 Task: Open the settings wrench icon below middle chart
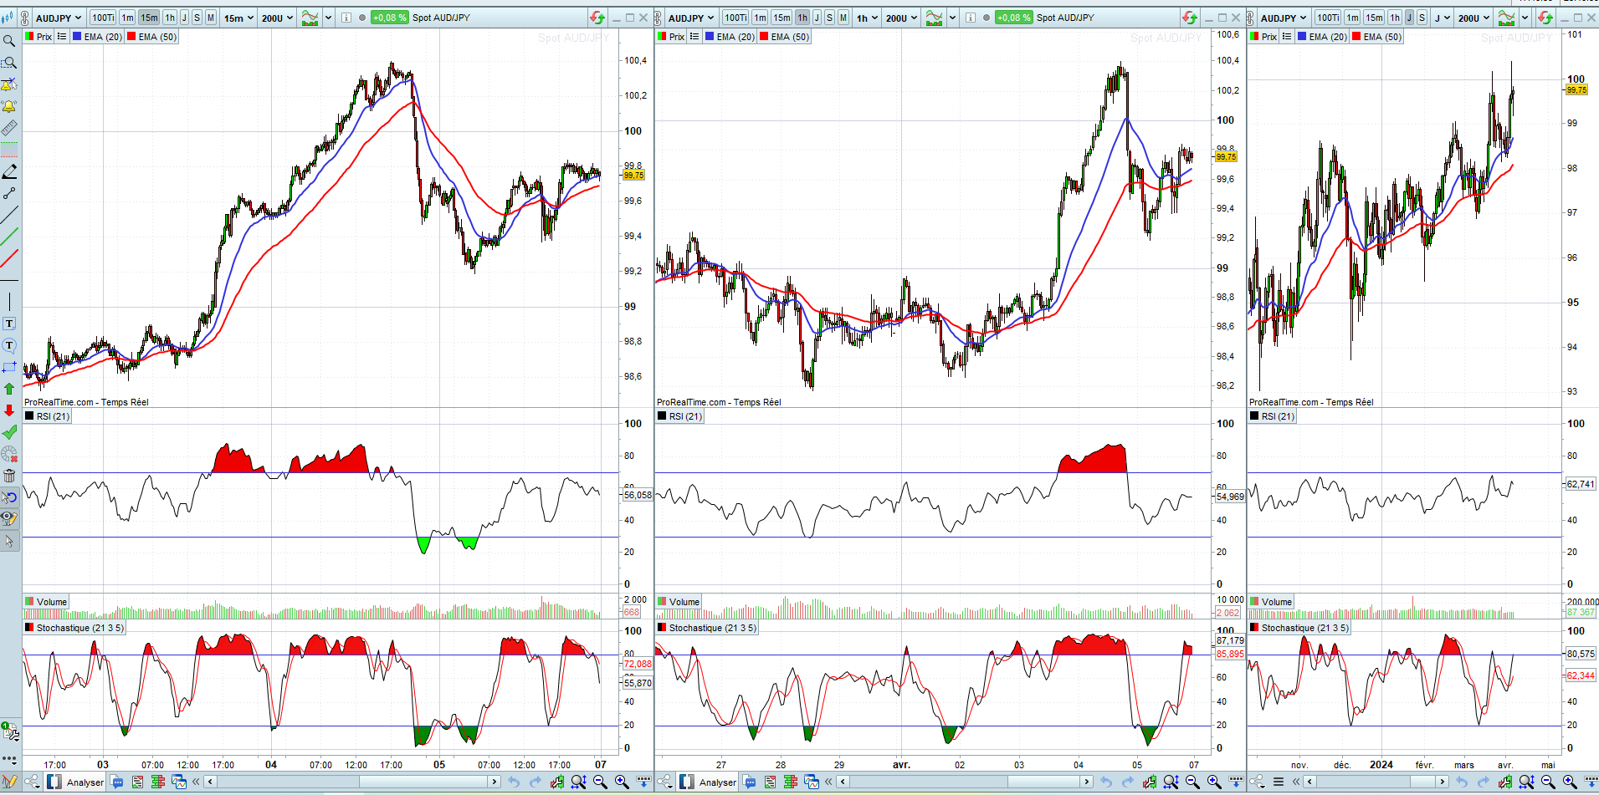tap(1149, 782)
